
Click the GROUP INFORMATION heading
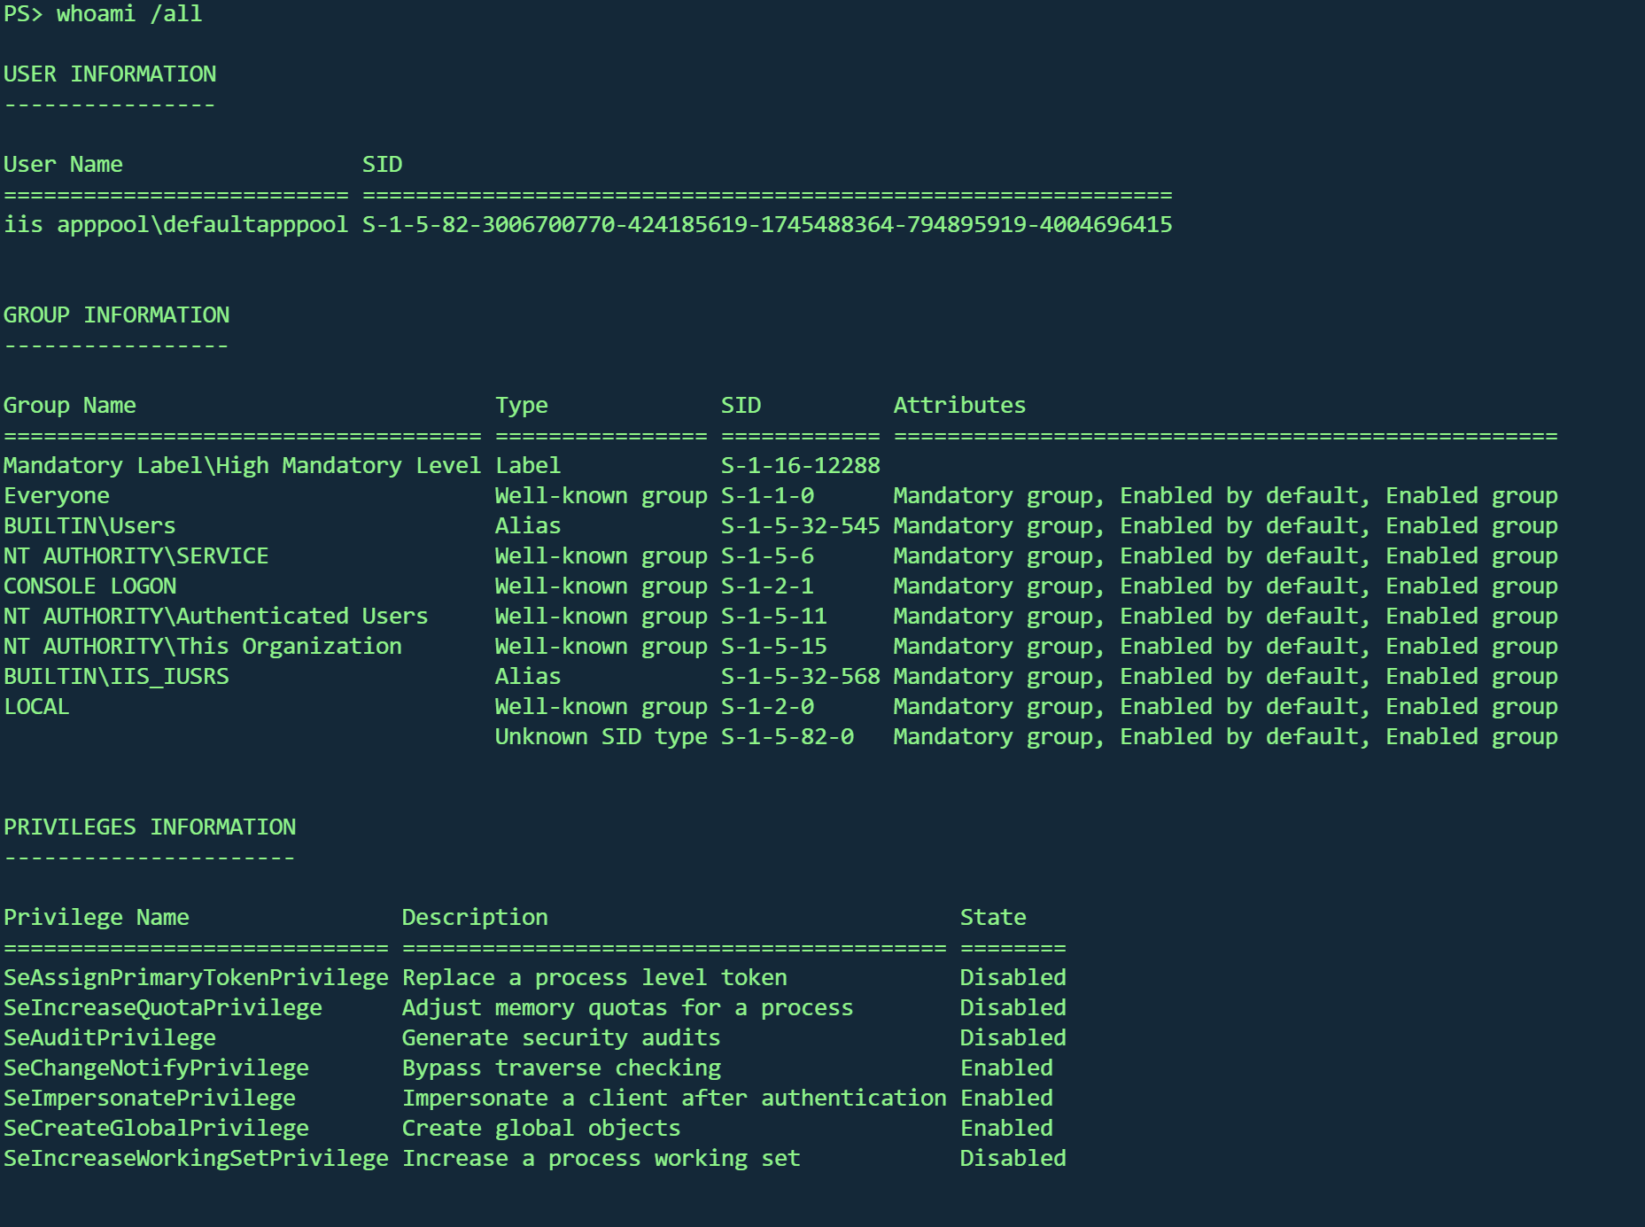tap(116, 315)
